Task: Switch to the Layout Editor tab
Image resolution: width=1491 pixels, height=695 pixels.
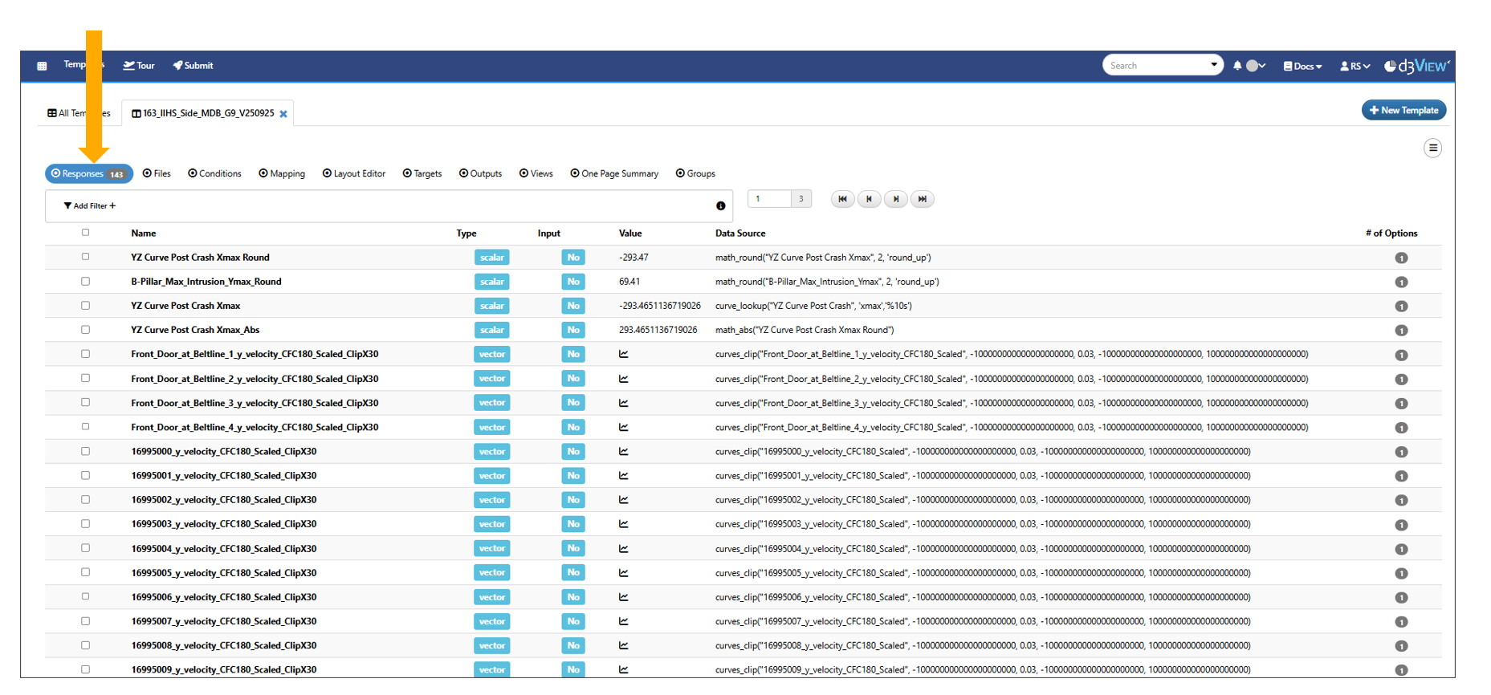Action: click(x=354, y=173)
